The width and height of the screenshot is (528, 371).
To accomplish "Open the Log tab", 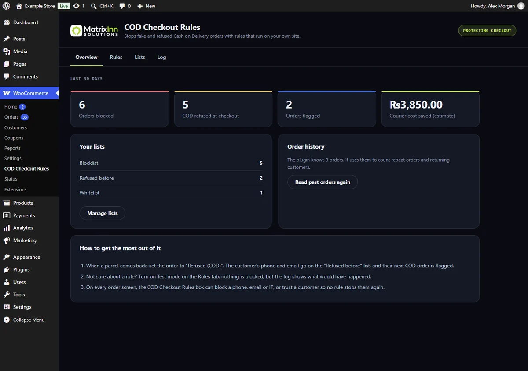I will click(x=161, y=57).
